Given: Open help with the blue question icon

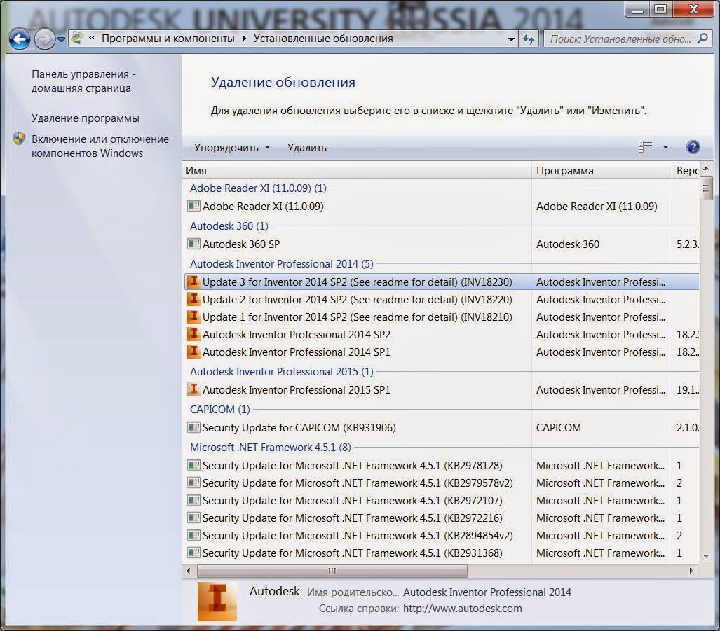Looking at the screenshot, I should [693, 147].
